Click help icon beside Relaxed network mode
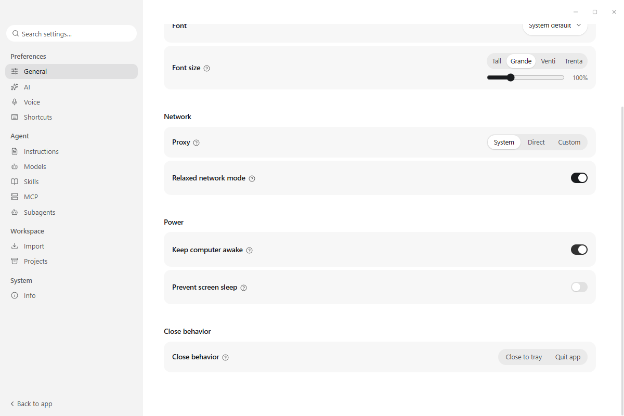Viewport: 624px width, 416px height. (252, 178)
